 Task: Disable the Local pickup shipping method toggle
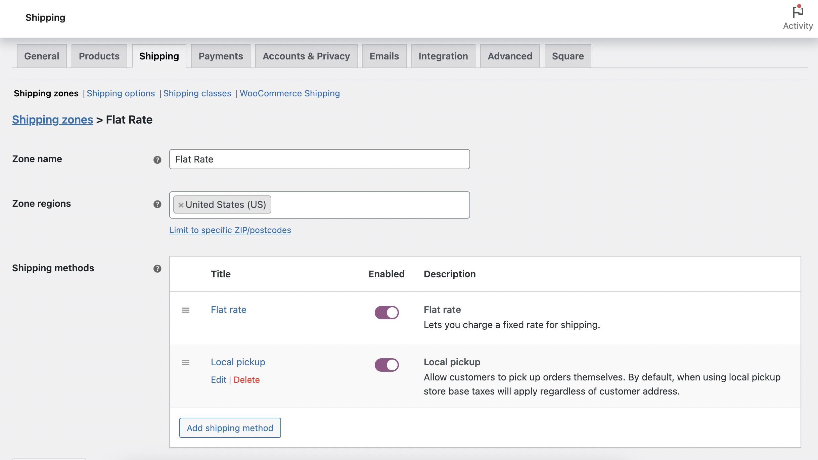[x=387, y=365]
